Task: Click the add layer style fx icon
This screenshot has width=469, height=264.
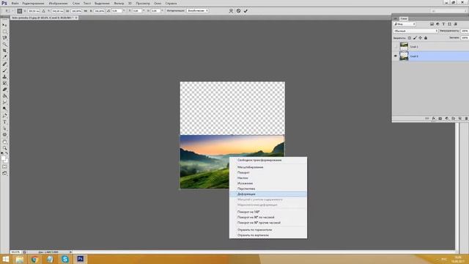Action: pyautogui.click(x=433, y=119)
